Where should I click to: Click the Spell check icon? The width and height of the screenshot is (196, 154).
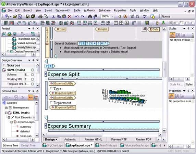point(145,16)
